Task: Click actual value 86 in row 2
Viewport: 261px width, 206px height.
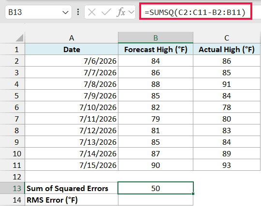Action: click(227, 61)
